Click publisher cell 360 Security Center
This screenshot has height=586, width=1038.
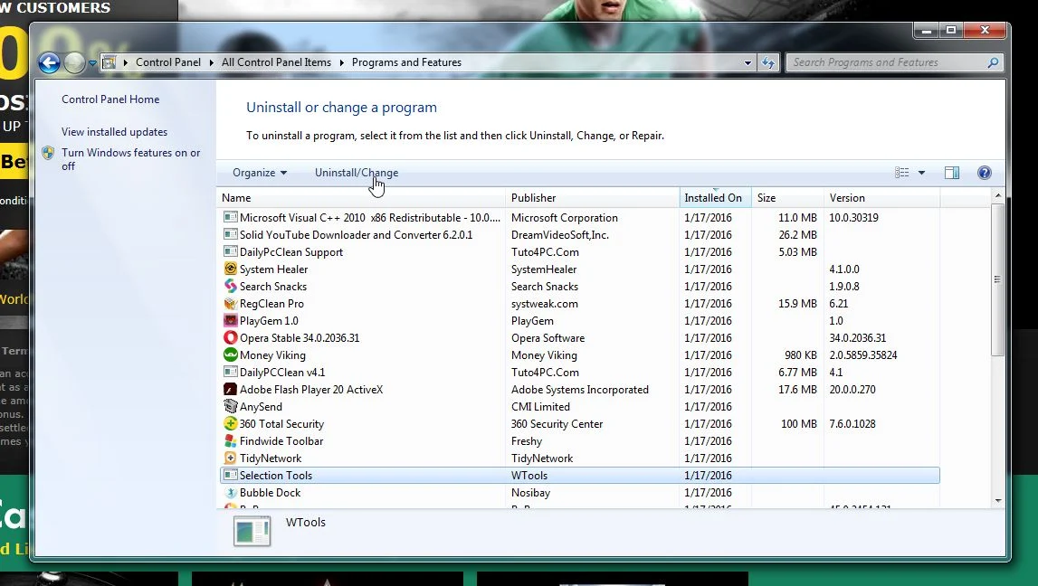pyautogui.click(x=557, y=424)
